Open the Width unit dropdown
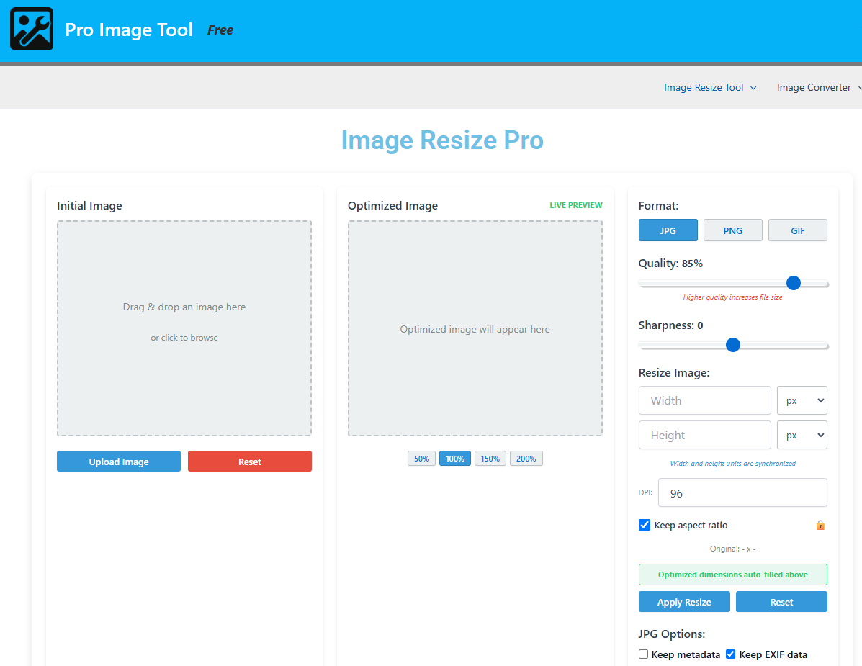Viewport: 862px width, 666px height. [x=802, y=400]
